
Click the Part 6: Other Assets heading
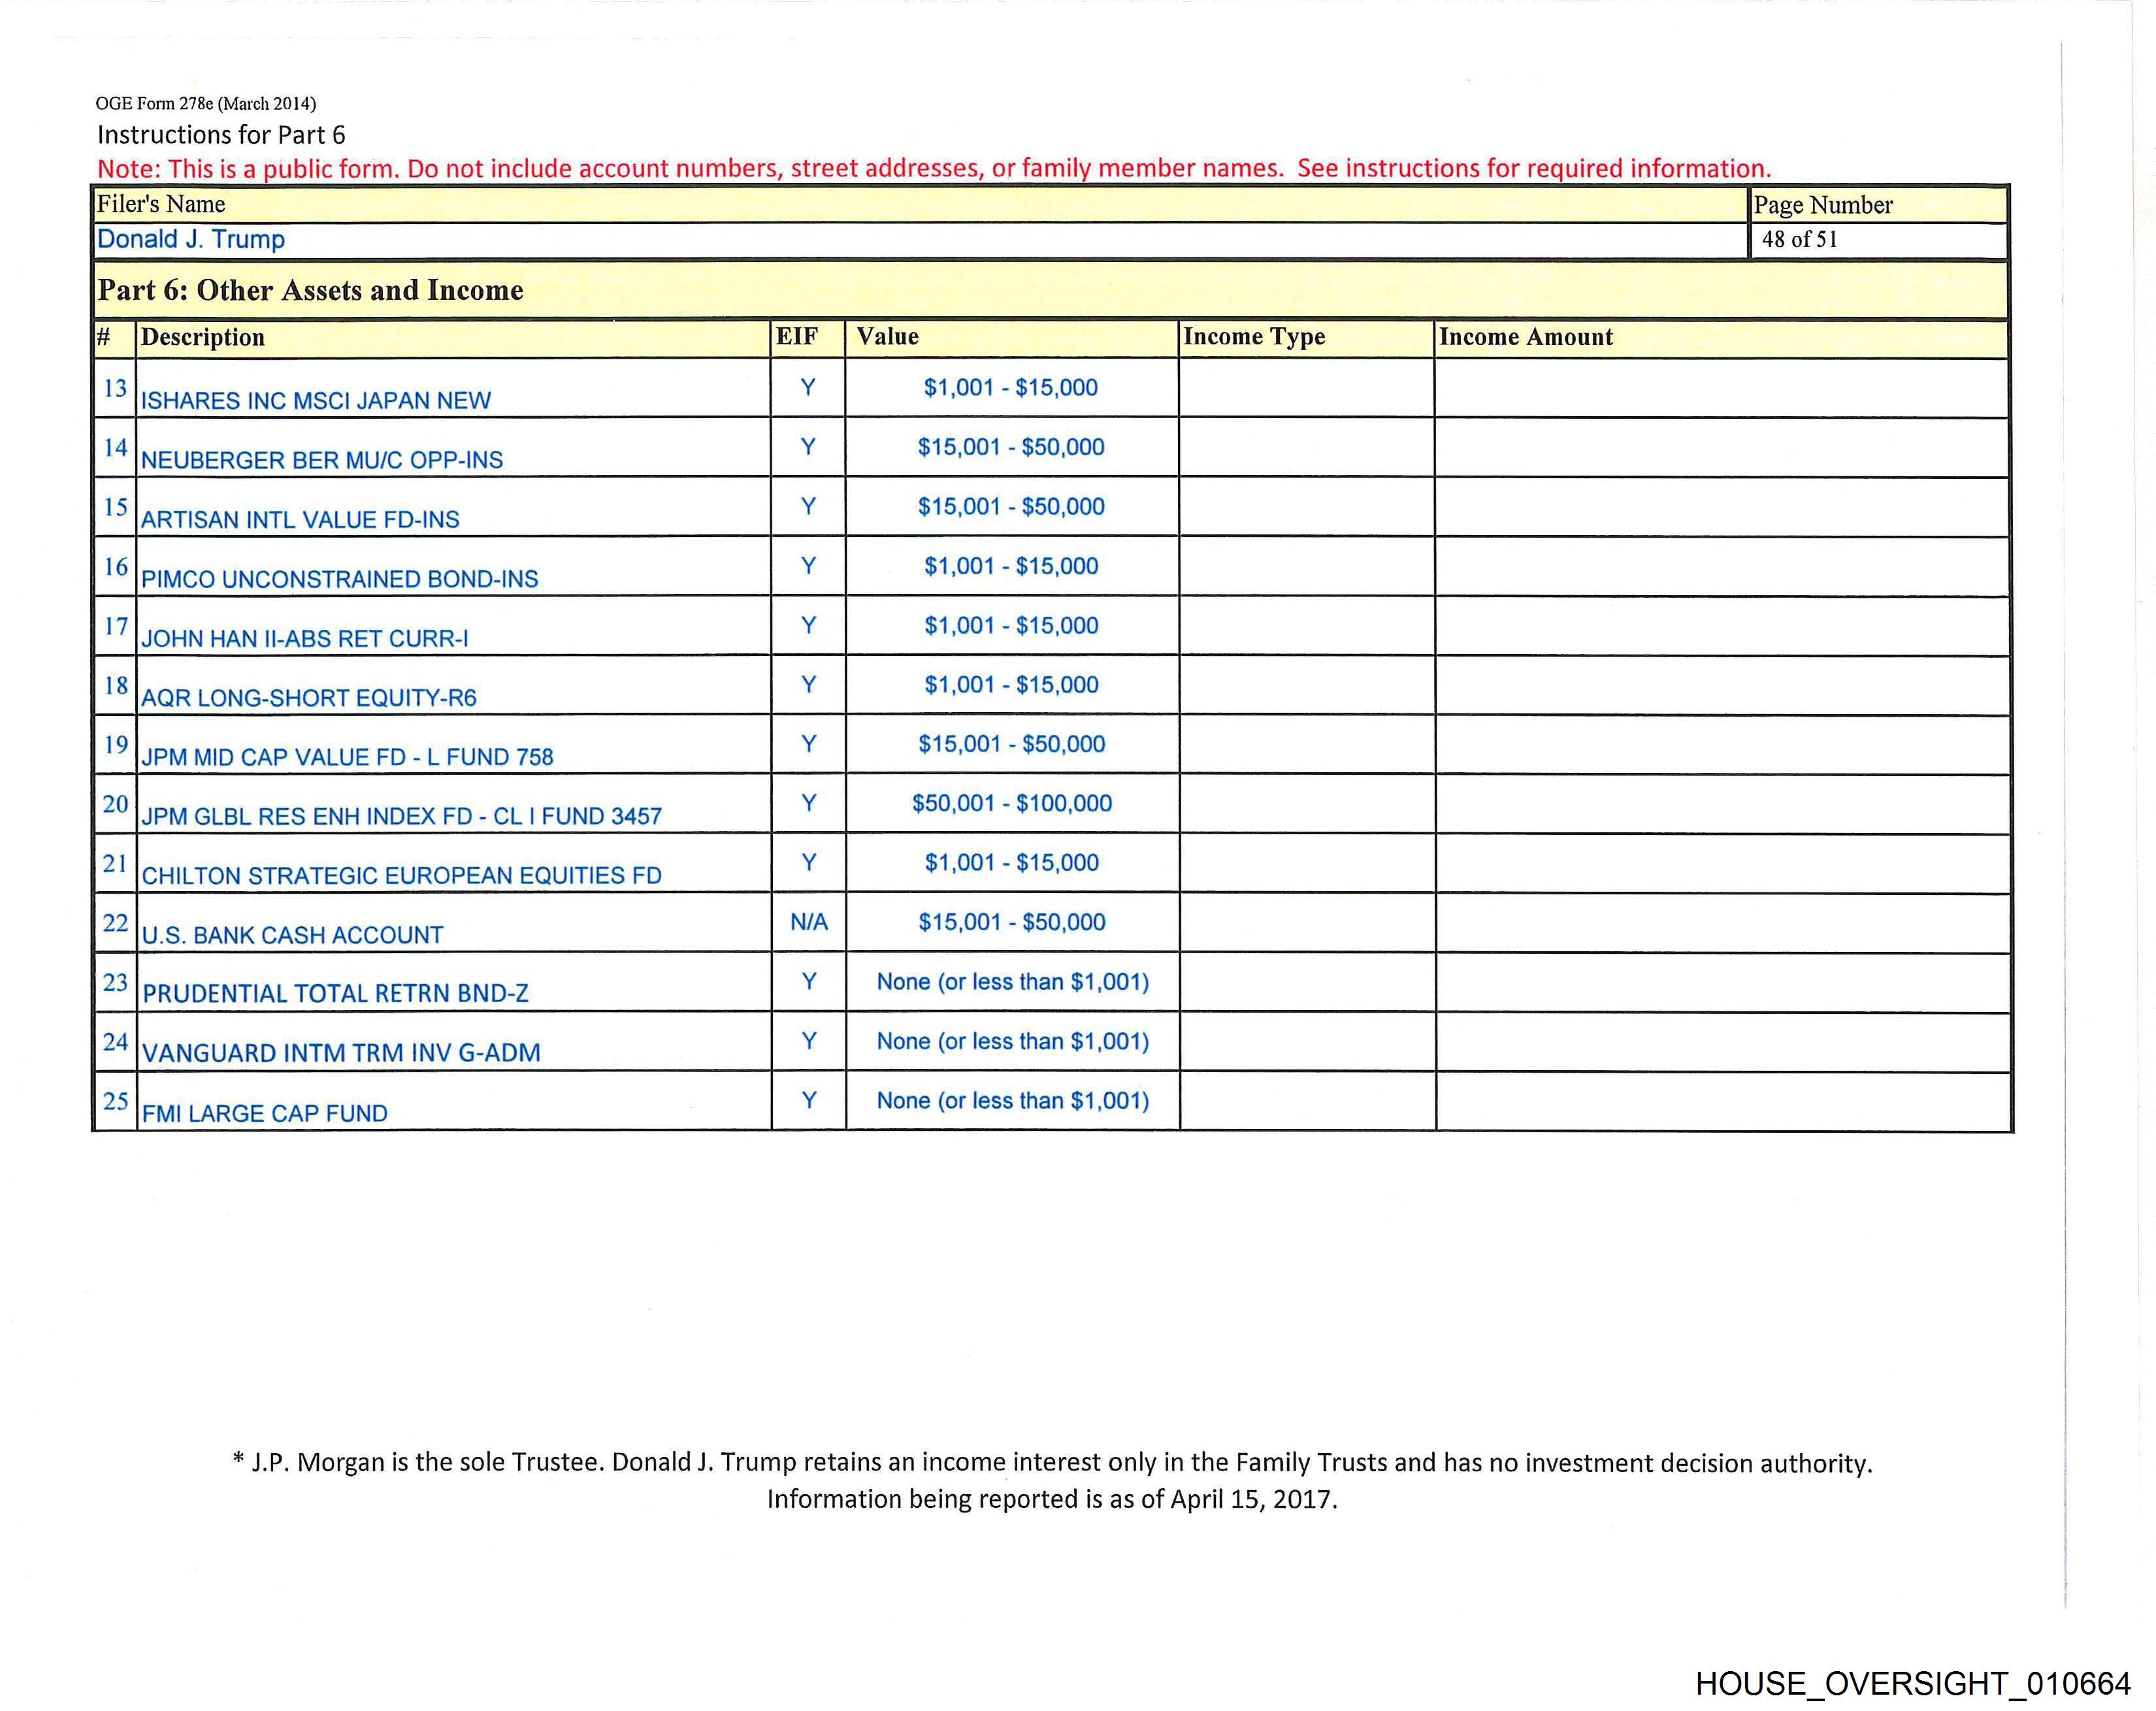click(x=310, y=291)
